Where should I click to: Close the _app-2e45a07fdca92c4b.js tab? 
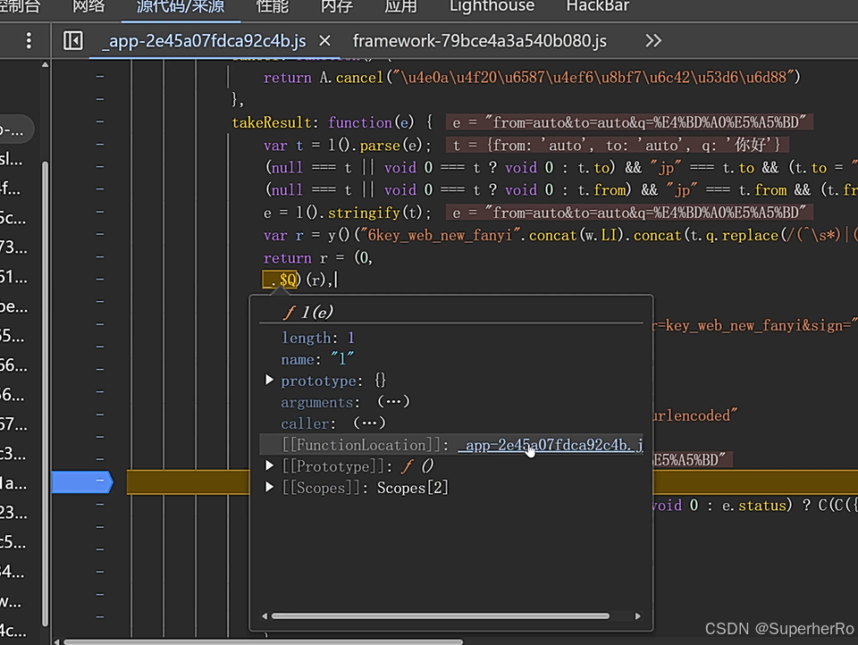click(x=324, y=40)
